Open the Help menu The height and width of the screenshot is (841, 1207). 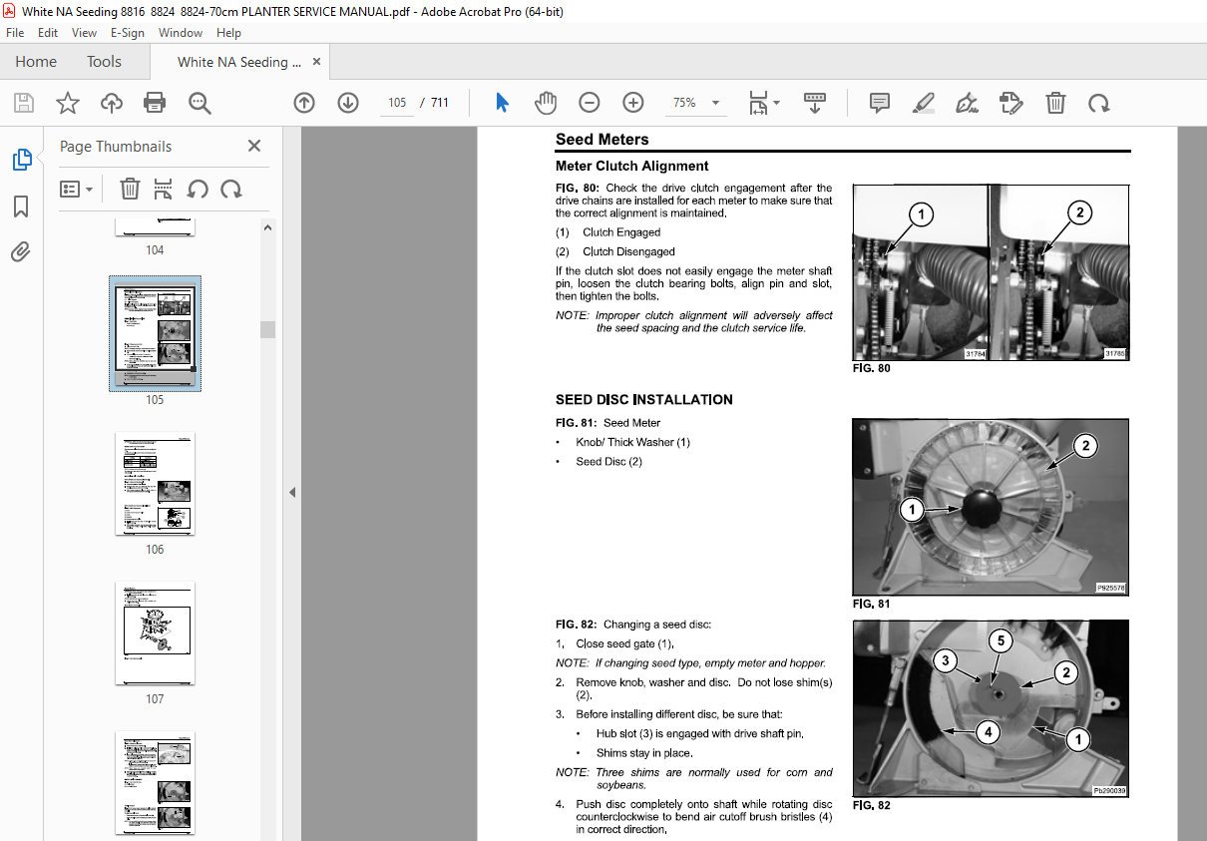pos(229,33)
